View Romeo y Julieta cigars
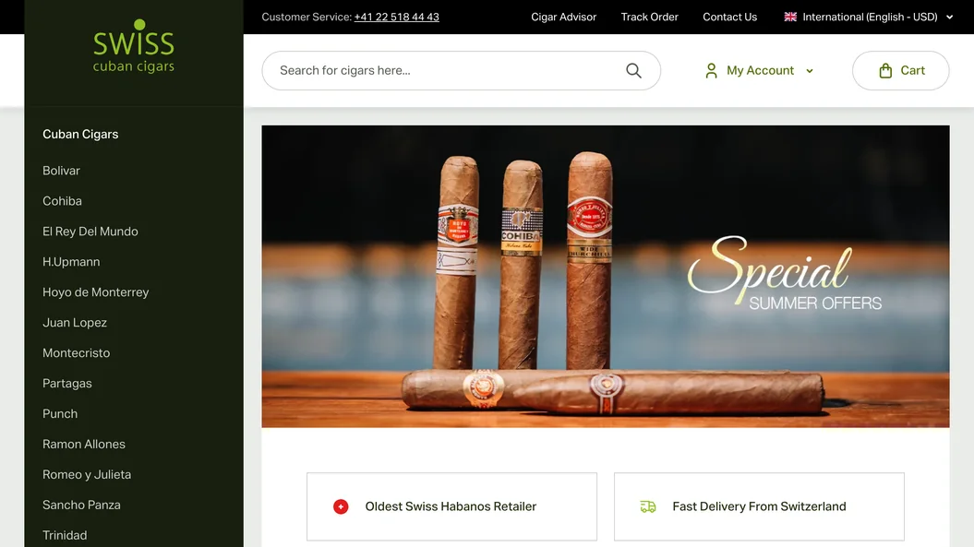Screen dimensions: 974x547 click(x=87, y=475)
